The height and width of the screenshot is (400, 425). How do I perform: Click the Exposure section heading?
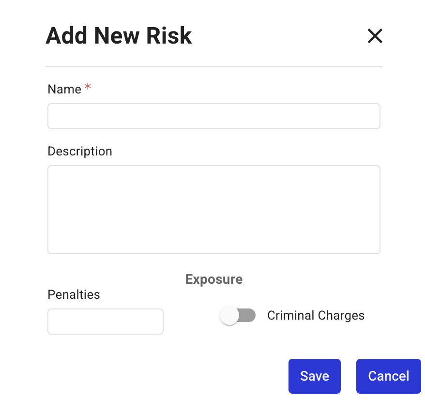(214, 279)
